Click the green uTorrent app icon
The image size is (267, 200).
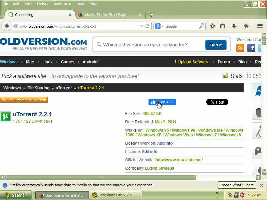coord(5,117)
